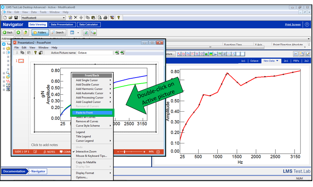
Task: Click the Delete (X) toolbar icon
Action: pyautogui.click(x=75, y=17)
